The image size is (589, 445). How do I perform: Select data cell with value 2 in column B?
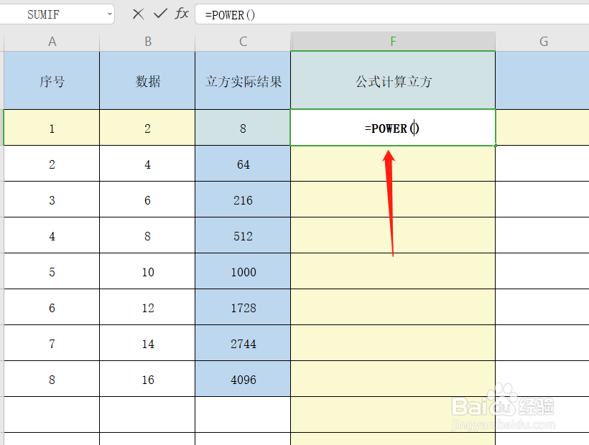click(x=148, y=128)
